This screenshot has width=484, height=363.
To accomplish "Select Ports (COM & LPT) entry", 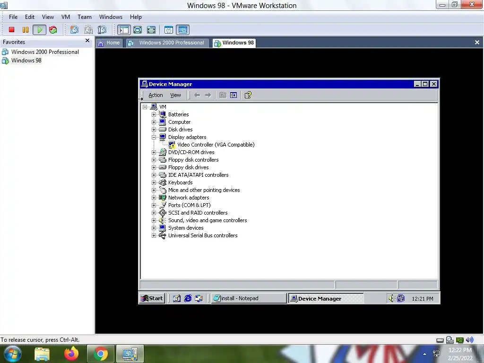I will tap(189, 205).
